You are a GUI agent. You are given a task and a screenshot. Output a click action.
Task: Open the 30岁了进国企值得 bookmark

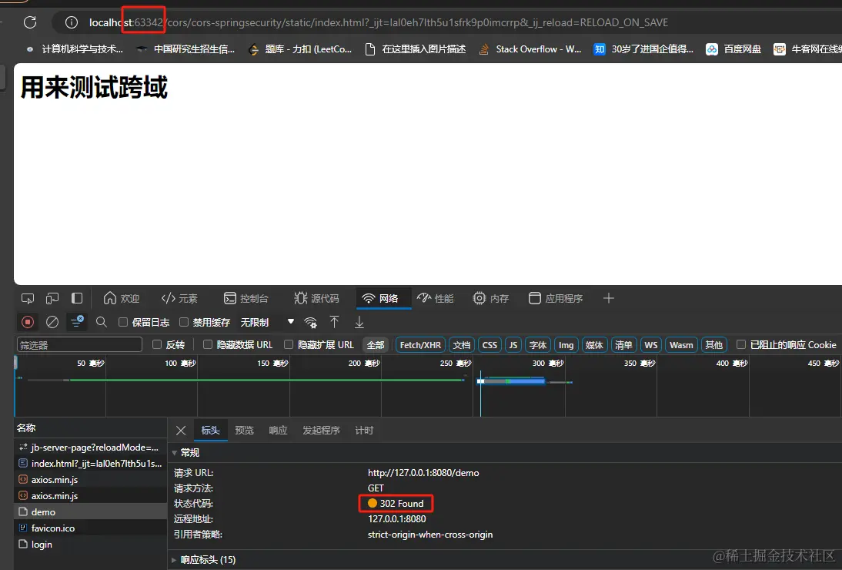pos(643,49)
